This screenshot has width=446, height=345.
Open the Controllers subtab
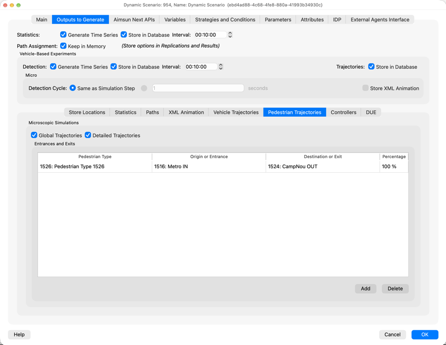tap(343, 112)
